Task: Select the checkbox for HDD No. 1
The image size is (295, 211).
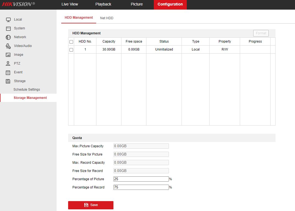Action: (x=71, y=50)
